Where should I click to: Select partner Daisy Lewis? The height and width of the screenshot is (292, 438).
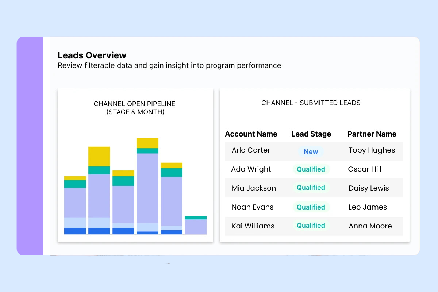[x=369, y=188]
